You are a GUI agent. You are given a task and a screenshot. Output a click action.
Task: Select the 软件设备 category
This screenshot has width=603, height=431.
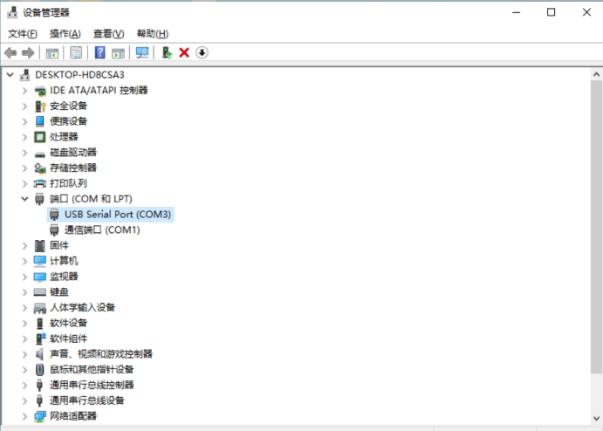click(68, 323)
